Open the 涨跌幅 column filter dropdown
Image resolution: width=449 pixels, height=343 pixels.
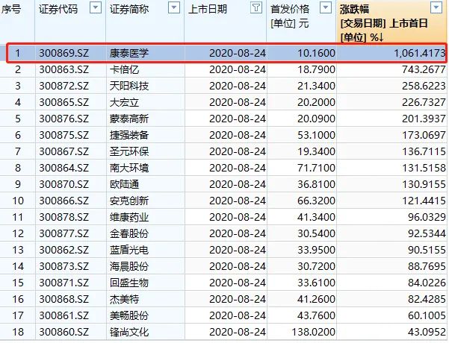point(436,7)
